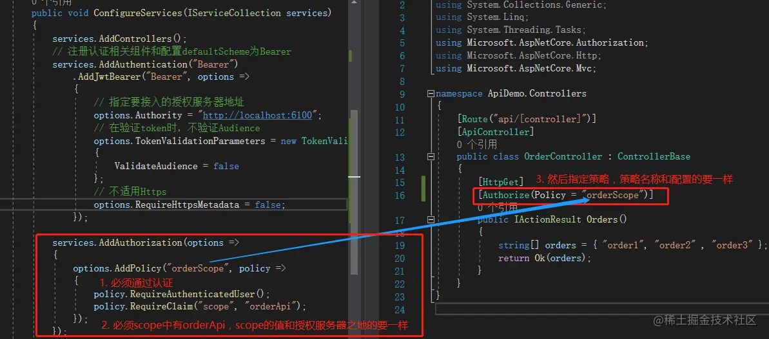Click the [HttpGet] attribute
The width and height of the screenshot is (769, 339).
(501, 183)
